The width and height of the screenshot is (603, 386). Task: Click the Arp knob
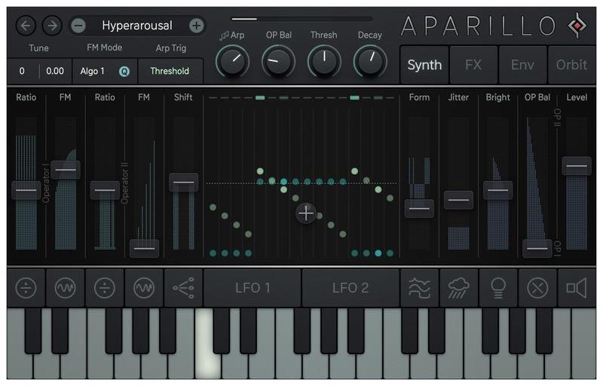pos(232,62)
